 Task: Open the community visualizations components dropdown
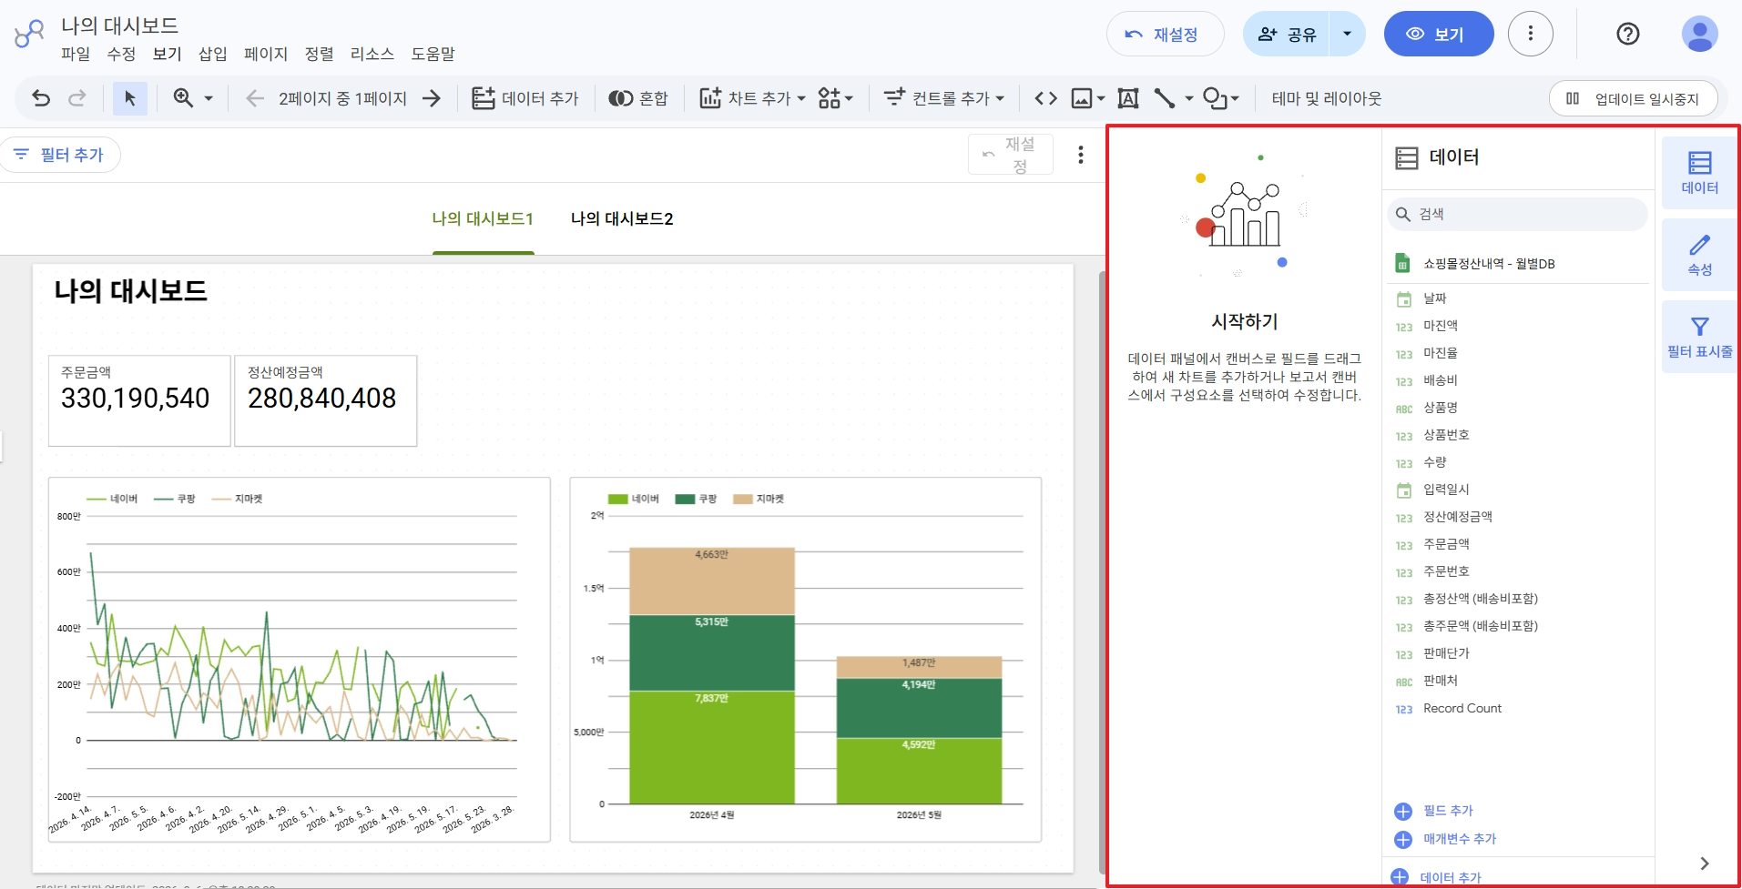835,98
